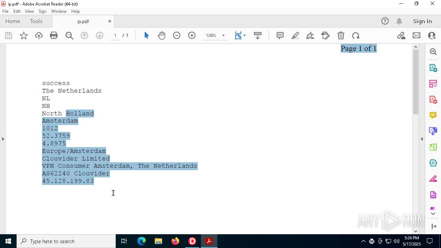
Task: Open Comment tool in right pane
Action: coord(433,115)
